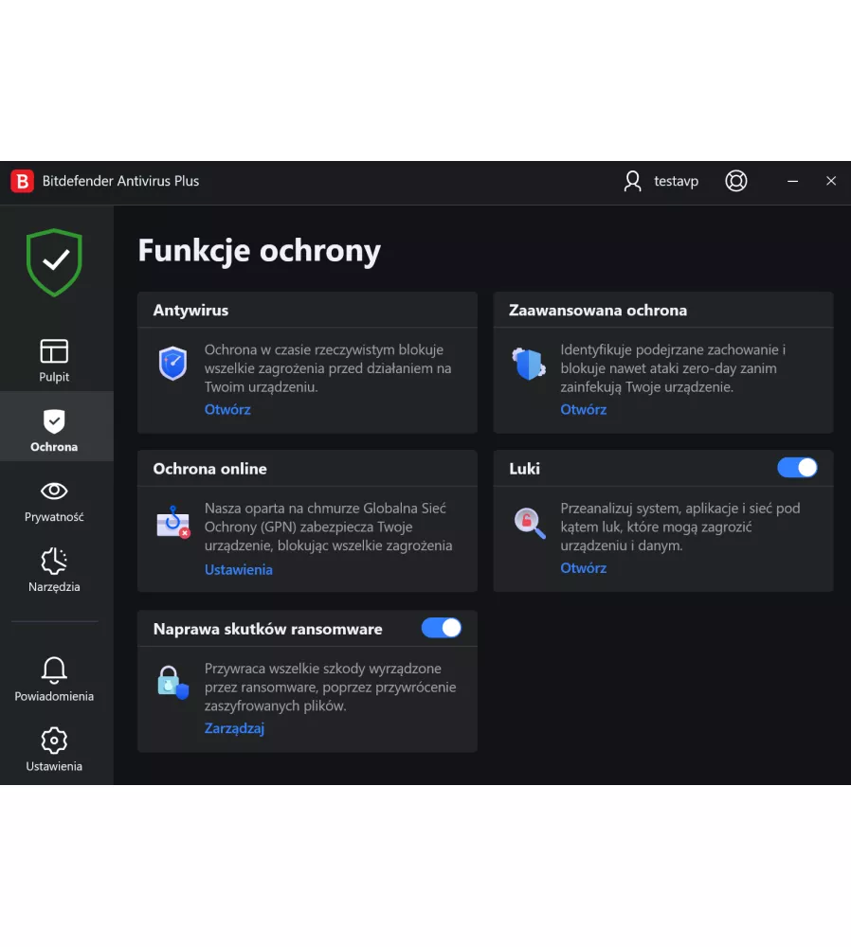Open the testavp user account icon
851x947 pixels.
coord(632,181)
